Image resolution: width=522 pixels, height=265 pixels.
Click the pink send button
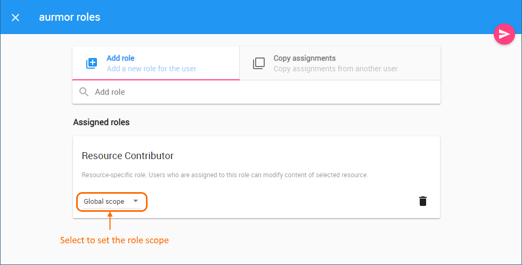503,34
